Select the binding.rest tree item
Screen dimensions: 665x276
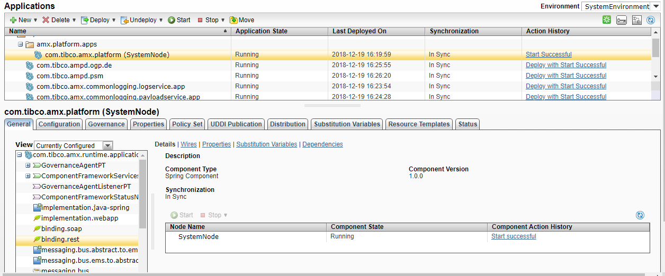[77, 240]
